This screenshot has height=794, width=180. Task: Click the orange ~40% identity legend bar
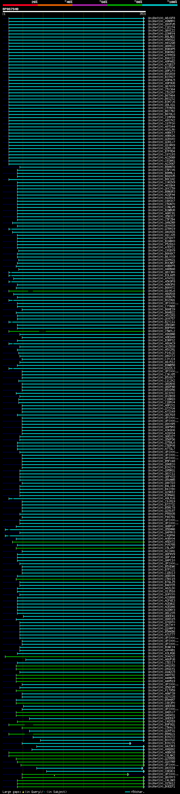point(55,5)
